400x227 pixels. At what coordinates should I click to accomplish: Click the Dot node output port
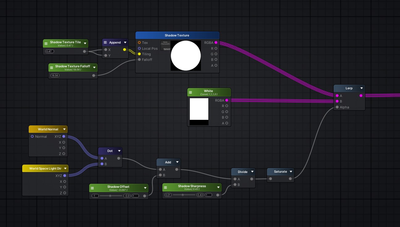pos(119,158)
